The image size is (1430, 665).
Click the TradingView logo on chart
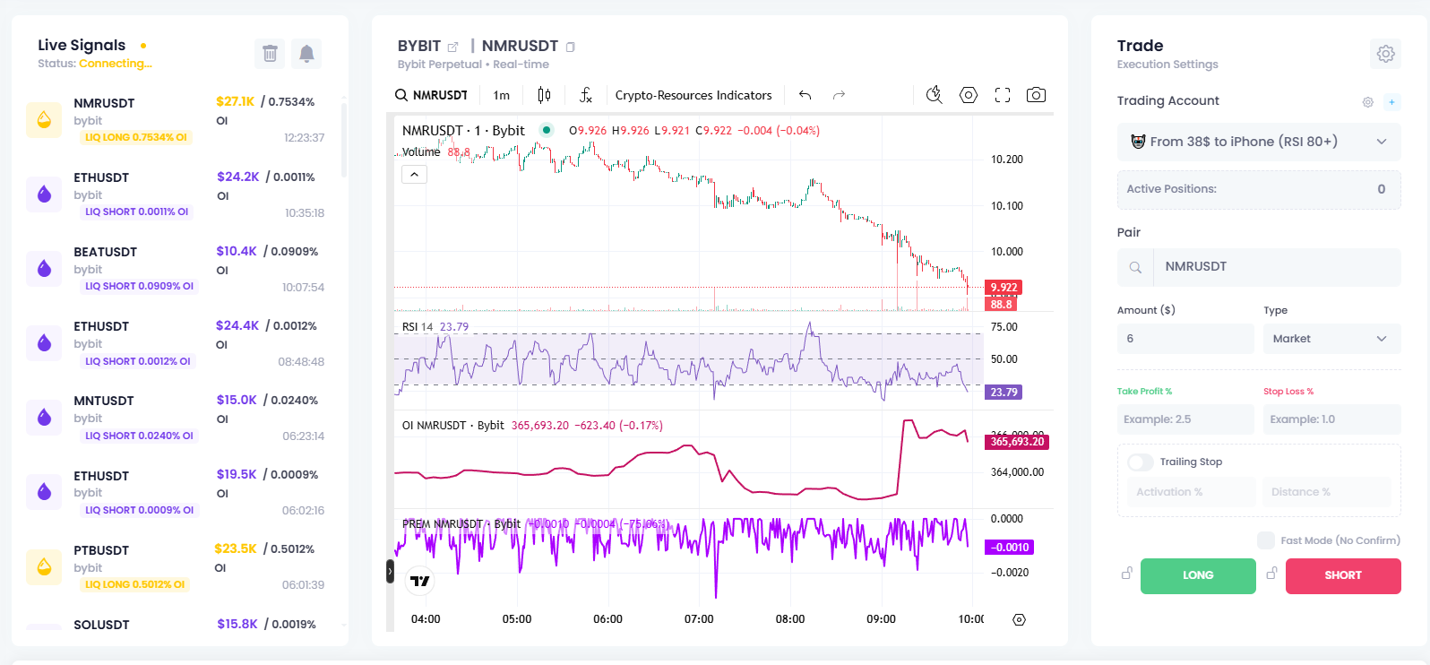[x=419, y=581]
